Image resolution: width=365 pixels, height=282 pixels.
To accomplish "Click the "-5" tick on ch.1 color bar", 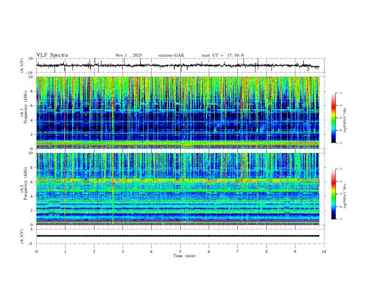I will click(340, 118).
